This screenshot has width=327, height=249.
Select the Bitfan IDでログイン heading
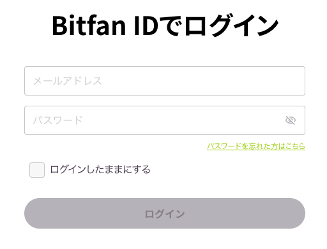click(x=165, y=25)
